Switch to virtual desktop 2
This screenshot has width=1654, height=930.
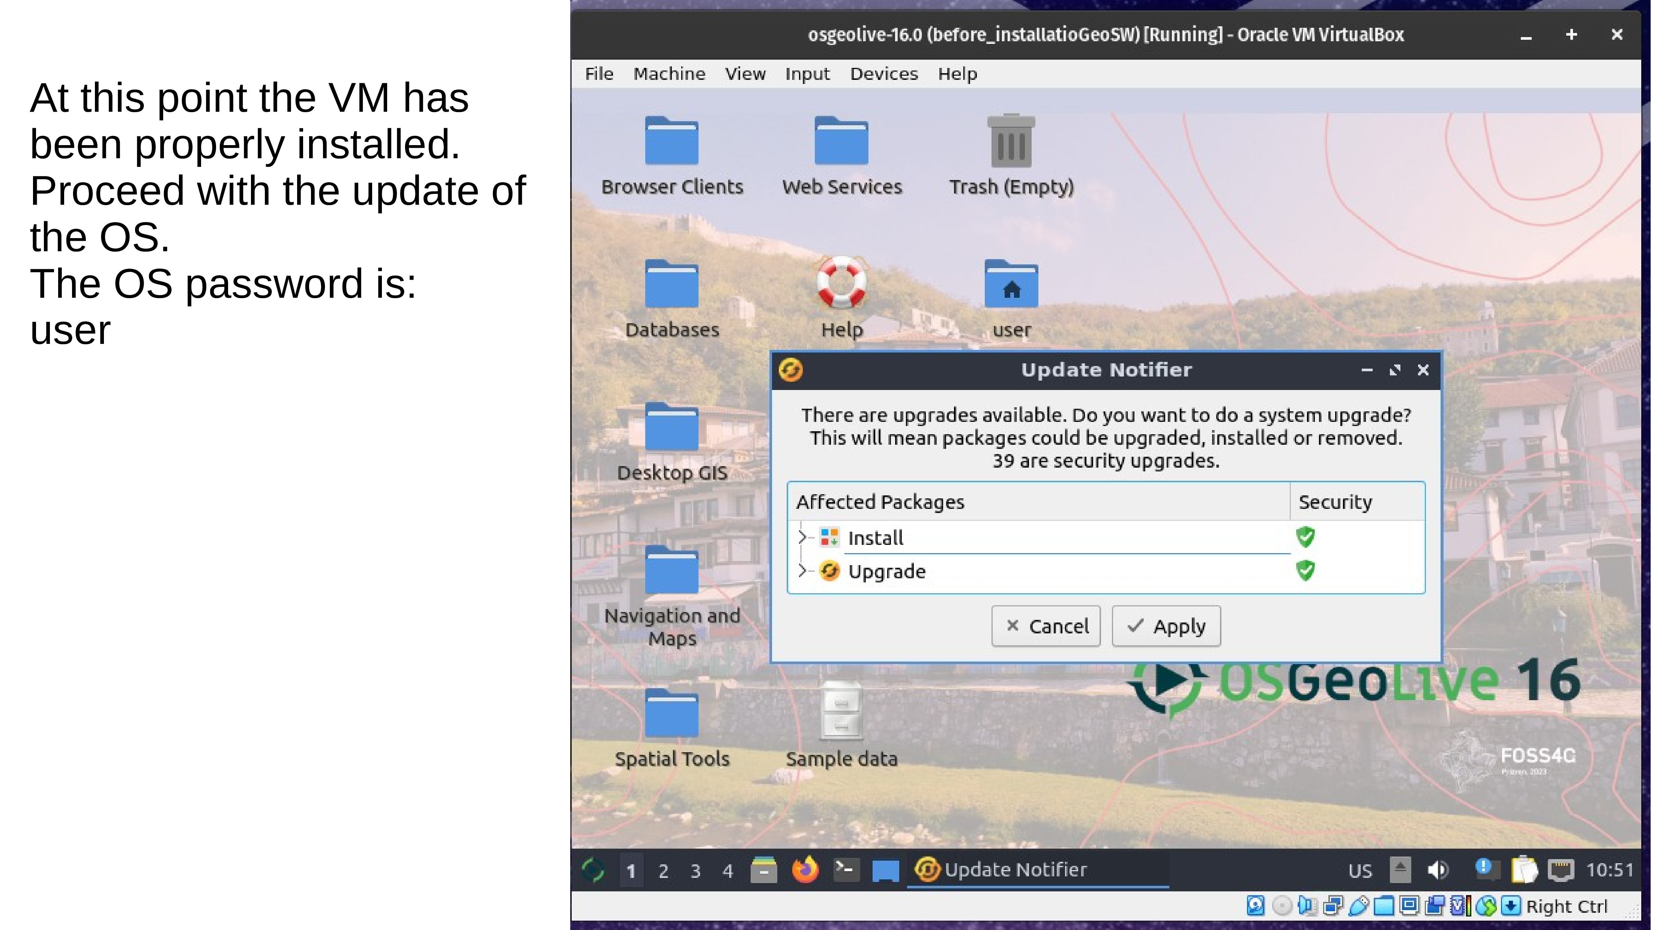tap(663, 871)
